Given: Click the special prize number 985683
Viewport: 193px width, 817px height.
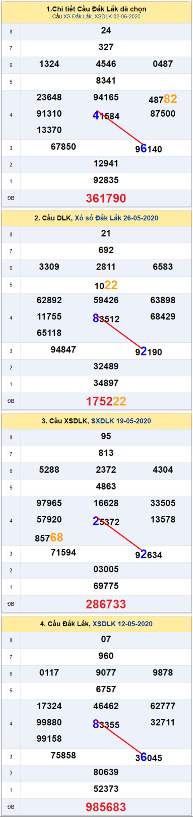Looking at the screenshot, I should click(x=106, y=807).
